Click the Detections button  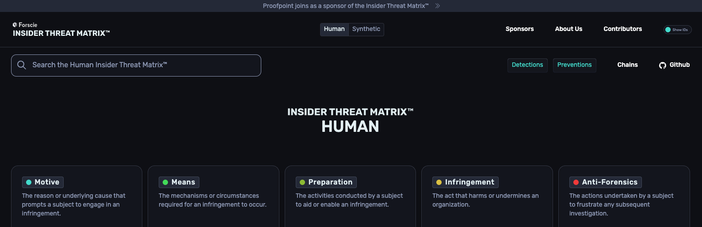click(x=527, y=65)
